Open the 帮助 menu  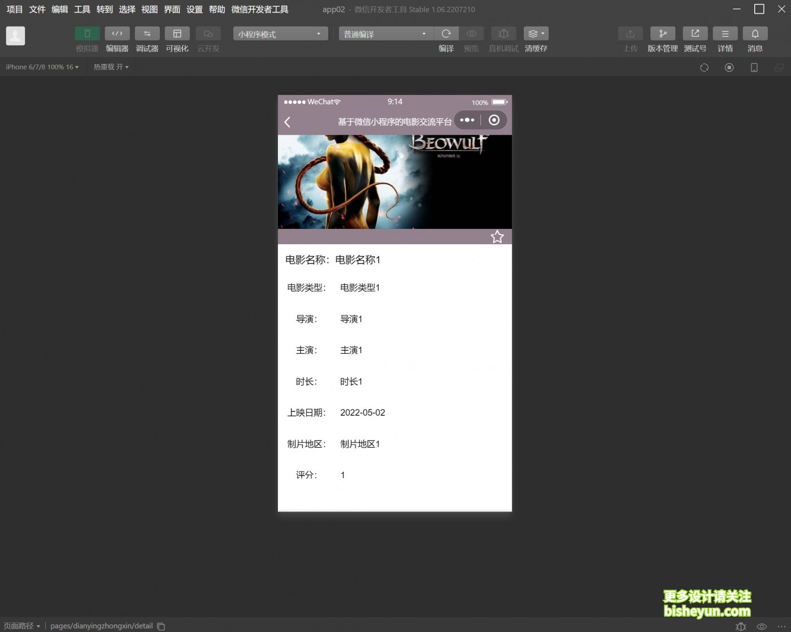point(217,10)
